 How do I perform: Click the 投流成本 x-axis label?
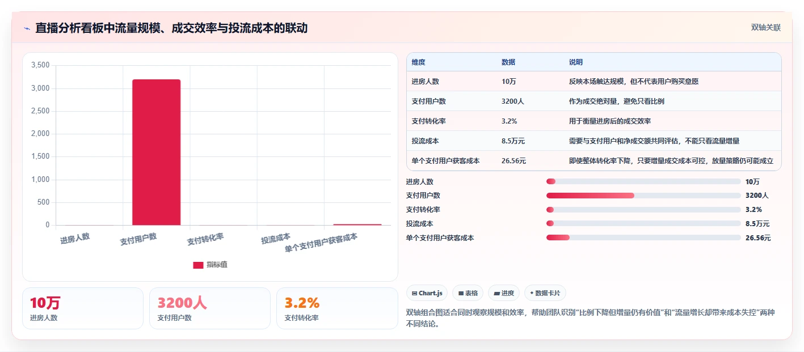tap(276, 238)
